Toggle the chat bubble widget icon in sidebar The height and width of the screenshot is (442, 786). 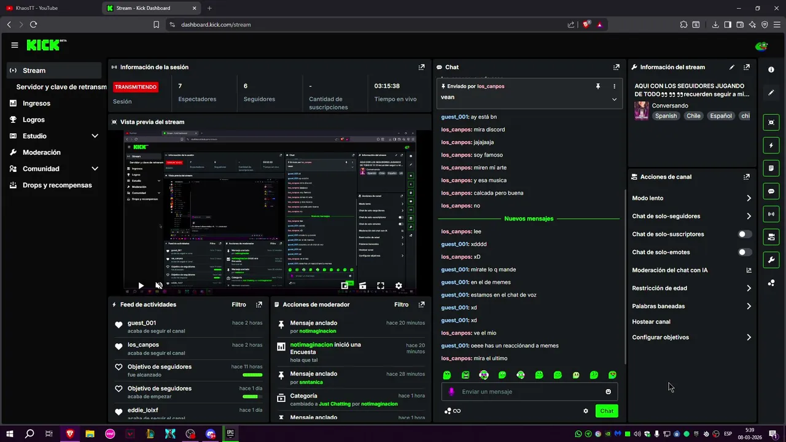[771, 191]
